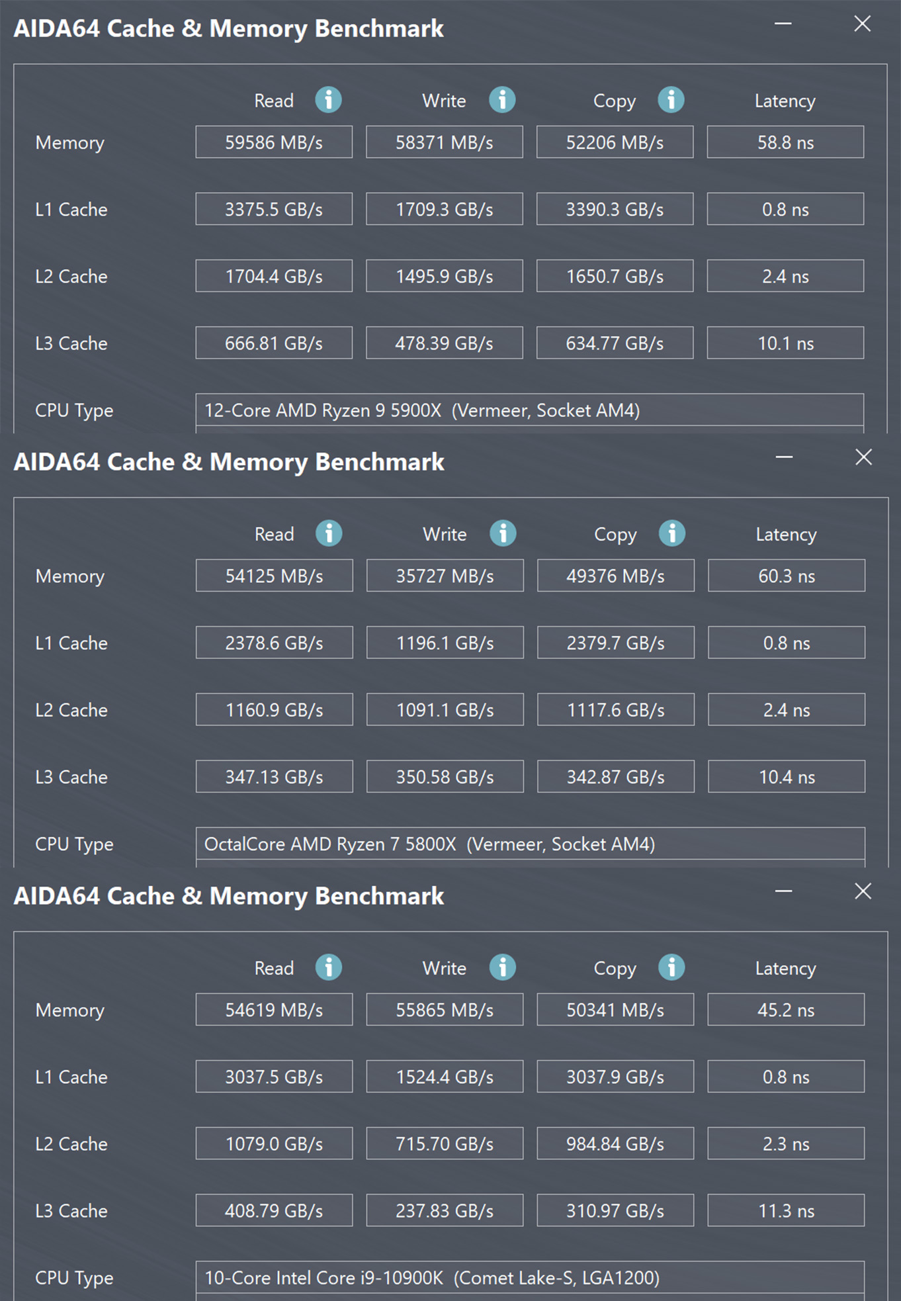
Task: Click the 35727 MB/s memory write value
Action: (x=445, y=576)
